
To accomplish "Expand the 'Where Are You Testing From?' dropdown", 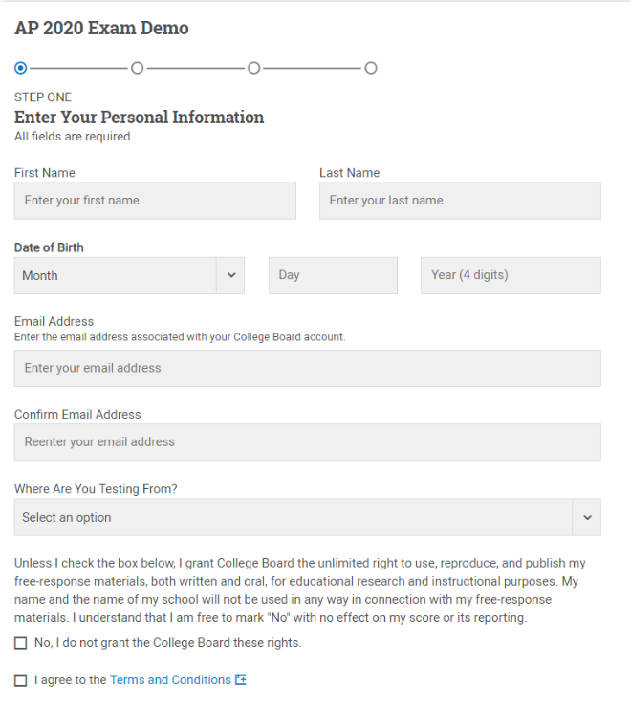I will (308, 517).
